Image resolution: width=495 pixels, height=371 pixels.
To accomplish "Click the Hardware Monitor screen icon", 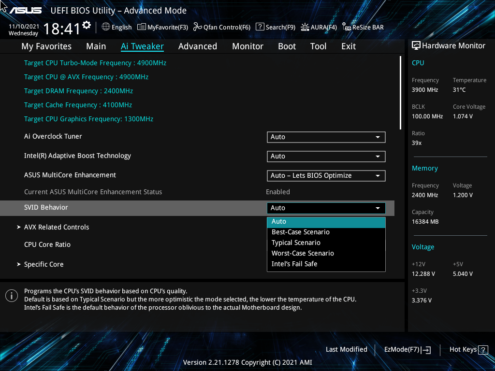I will (x=416, y=46).
